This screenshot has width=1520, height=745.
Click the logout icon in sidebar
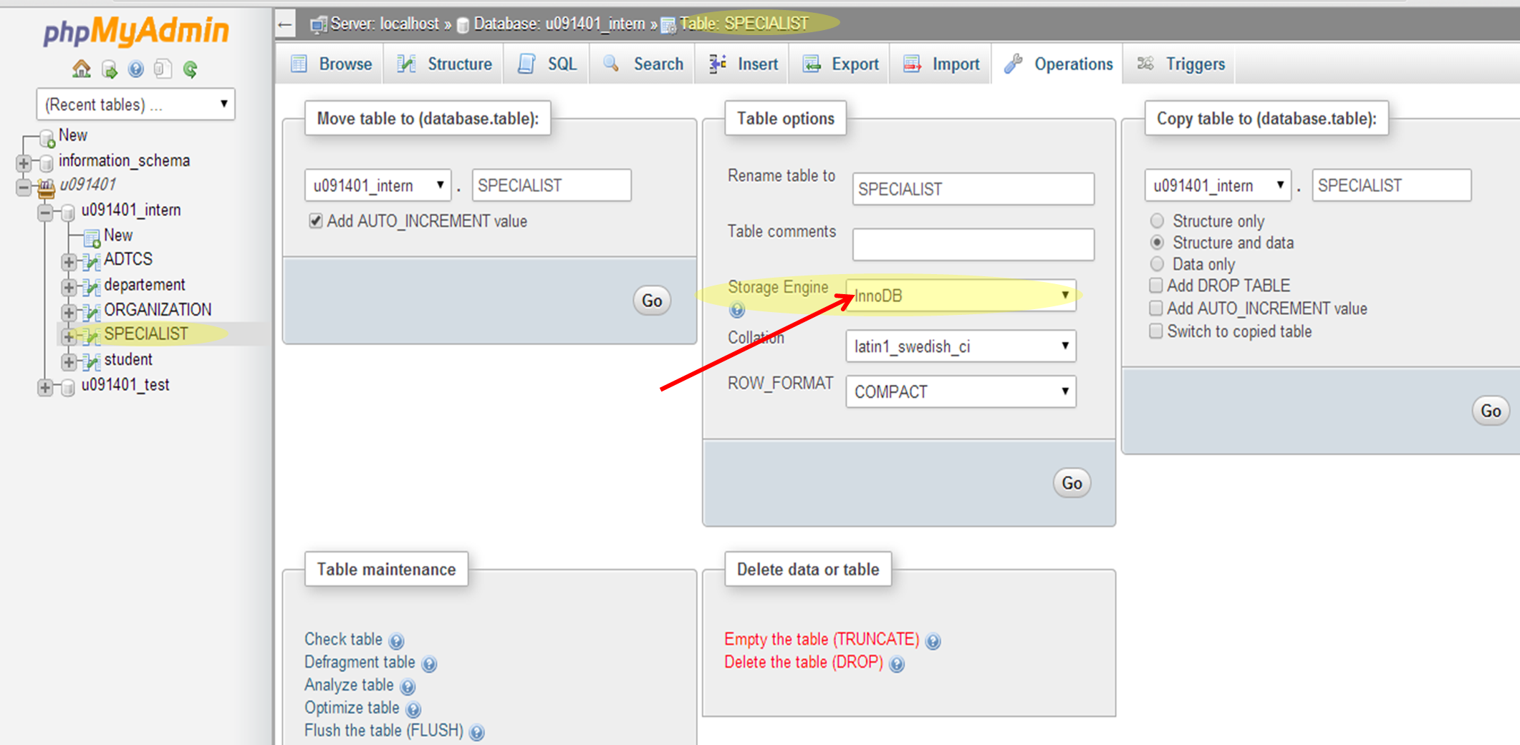coord(109,69)
